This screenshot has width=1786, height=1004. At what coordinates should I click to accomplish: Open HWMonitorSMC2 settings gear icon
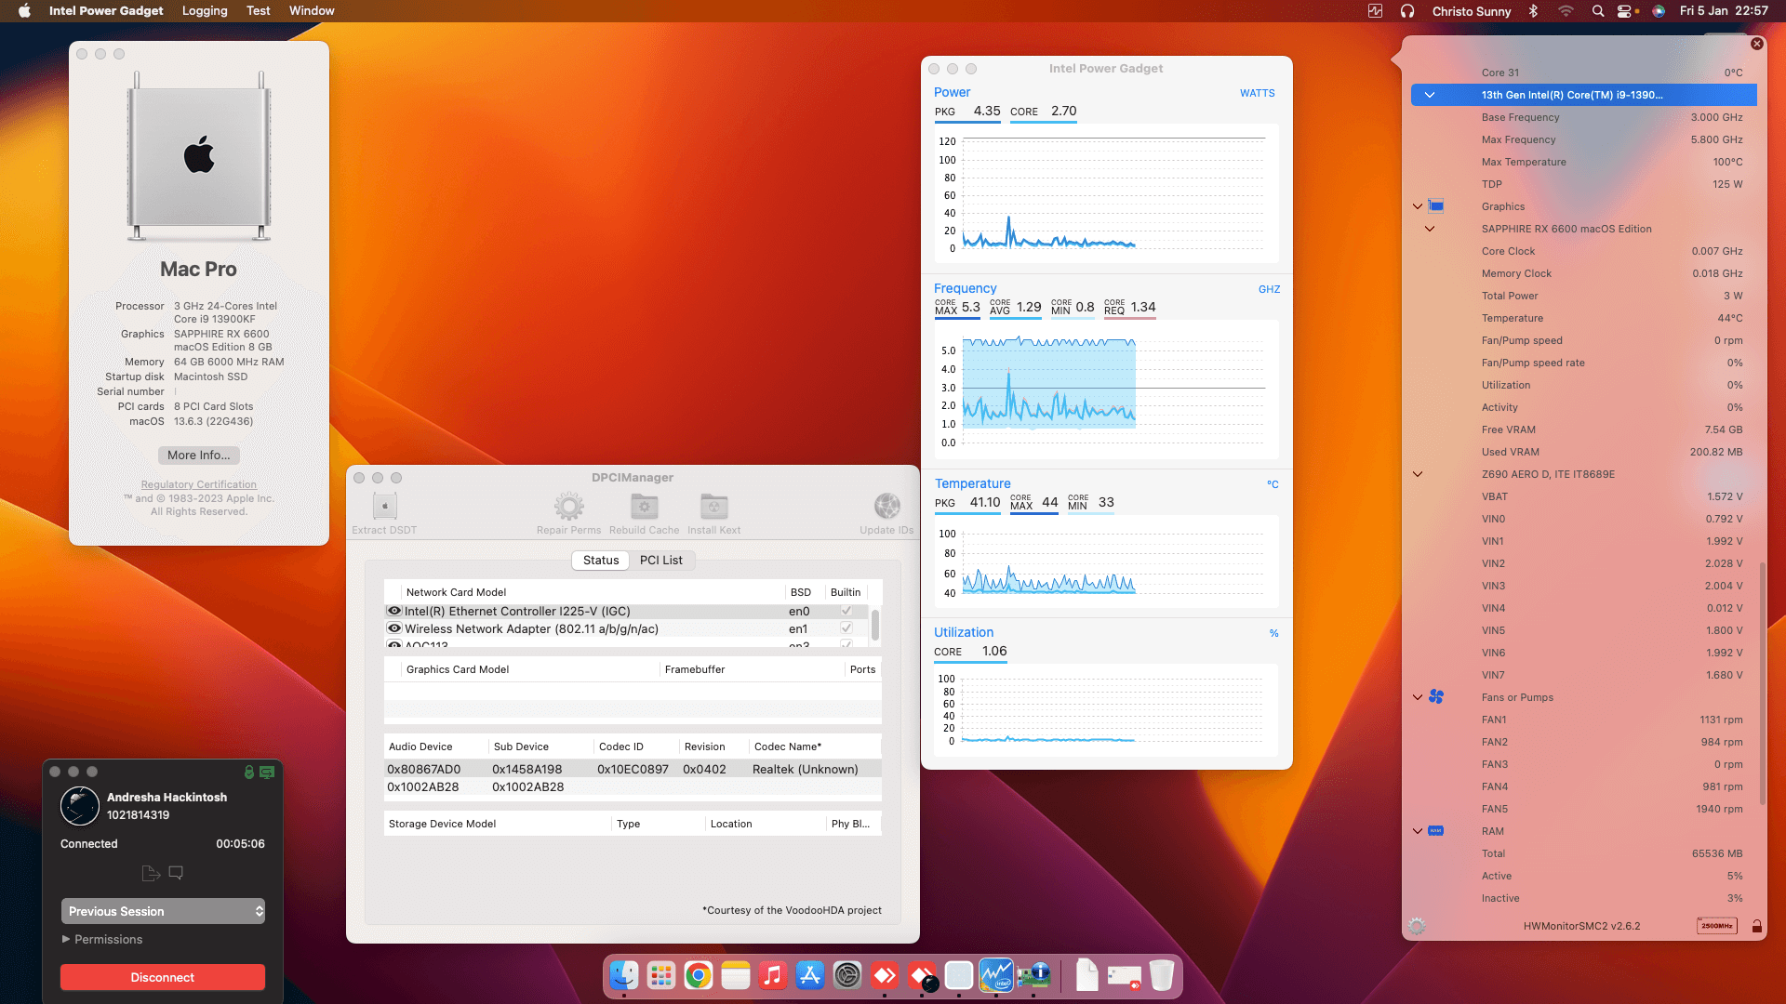1417,926
